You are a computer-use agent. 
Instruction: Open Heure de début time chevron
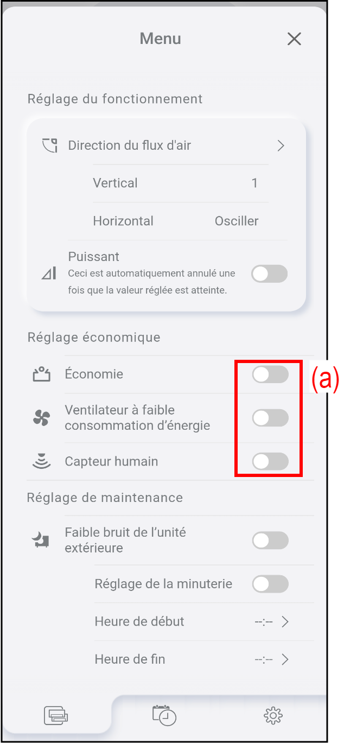pos(285,622)
